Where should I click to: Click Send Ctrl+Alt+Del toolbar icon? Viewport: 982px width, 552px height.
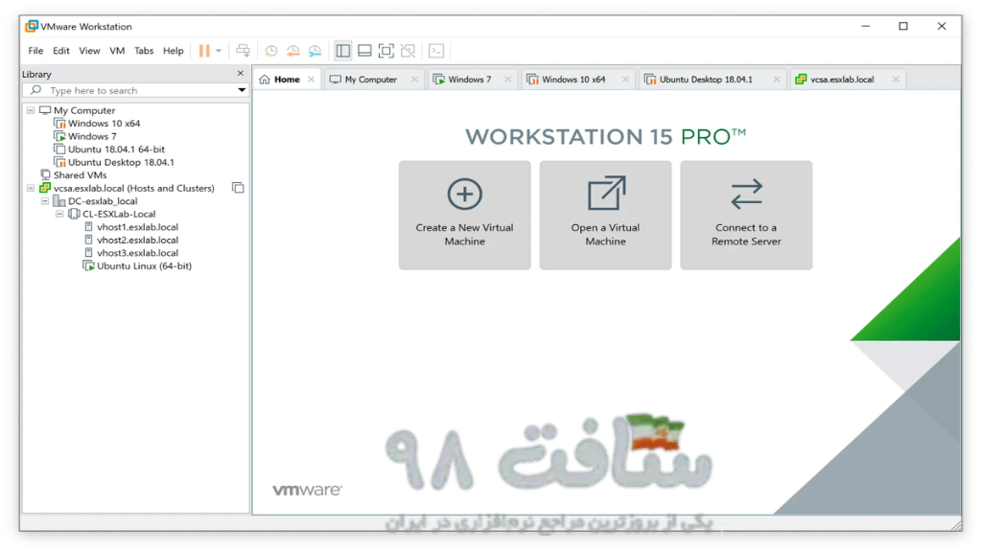pos(243,51)
